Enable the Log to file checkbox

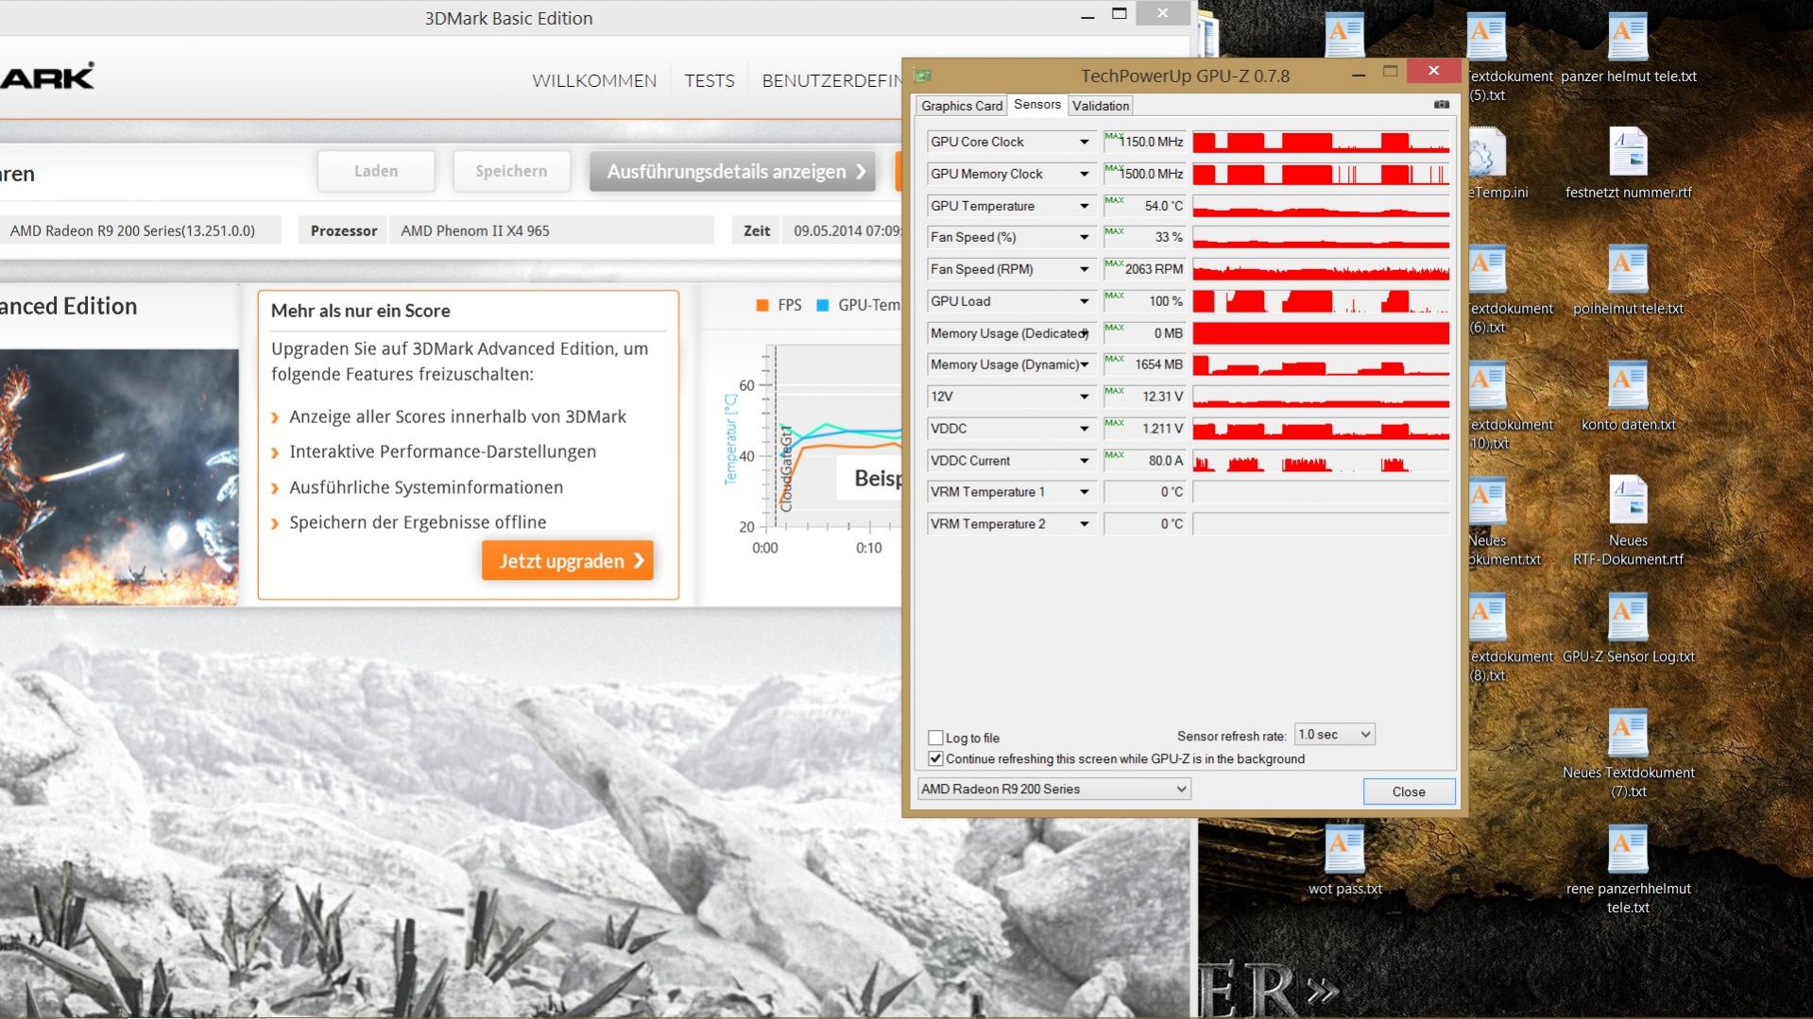[x=935, y=738]
